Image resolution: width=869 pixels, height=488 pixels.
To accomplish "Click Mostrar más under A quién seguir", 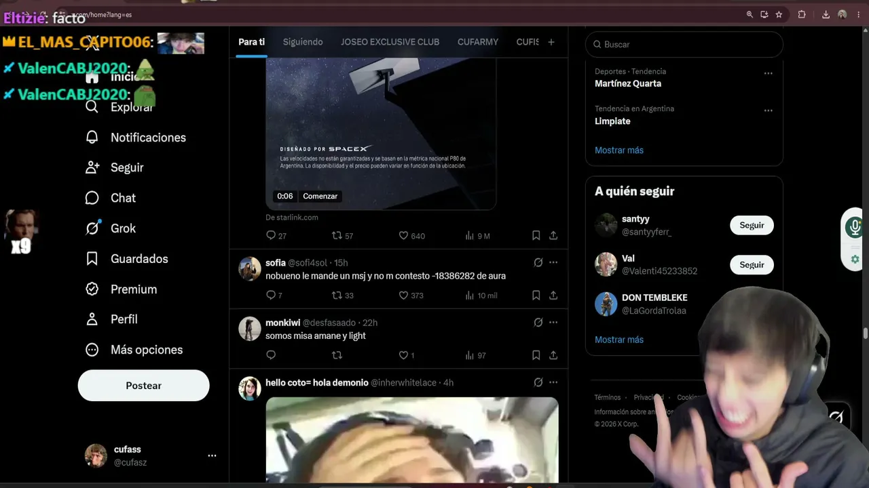I will 619,340.
